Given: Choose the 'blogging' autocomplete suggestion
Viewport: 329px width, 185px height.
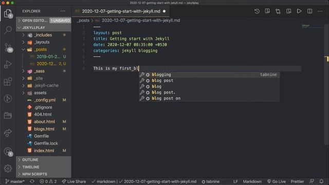Looking at the screenshot, I should (209, 75).
